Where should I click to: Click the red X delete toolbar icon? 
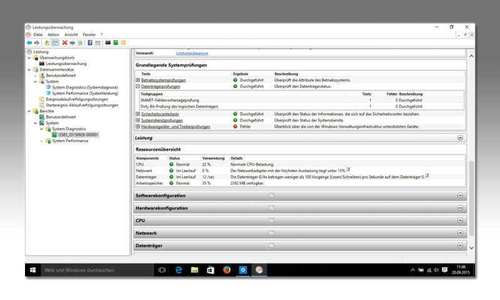(65, 42)
